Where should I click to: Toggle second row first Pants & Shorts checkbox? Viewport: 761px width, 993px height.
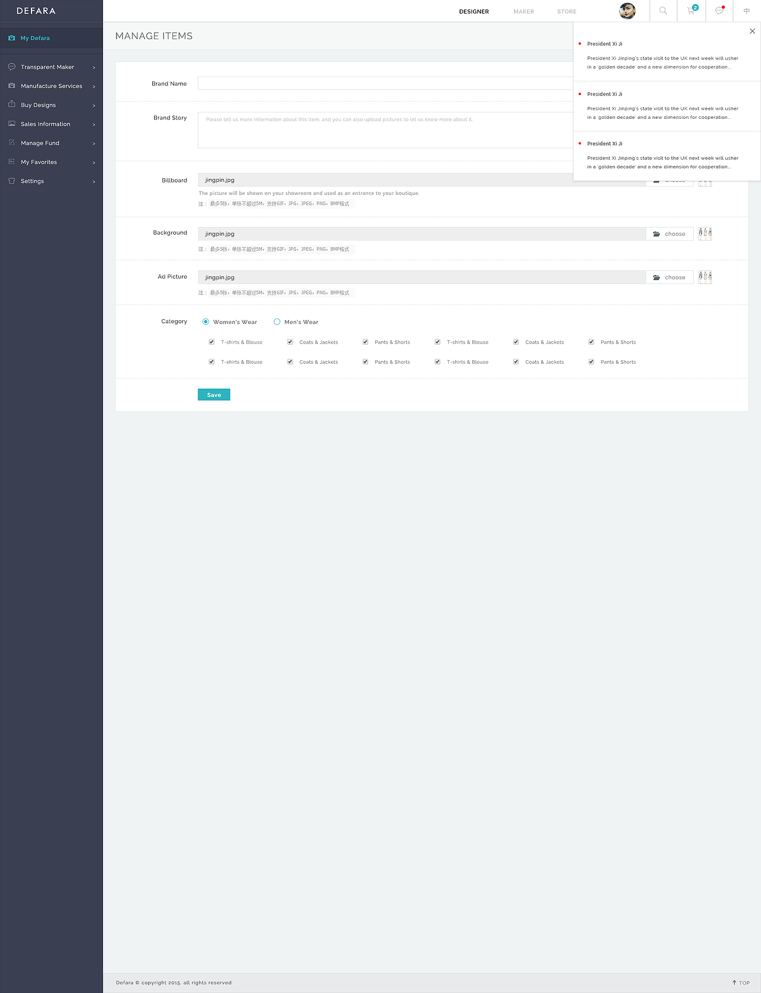(366, 361)
